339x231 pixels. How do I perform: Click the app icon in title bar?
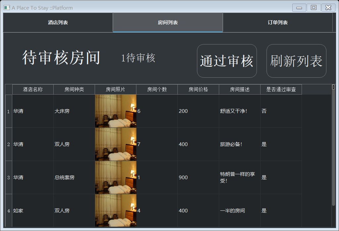pos(7,8)
